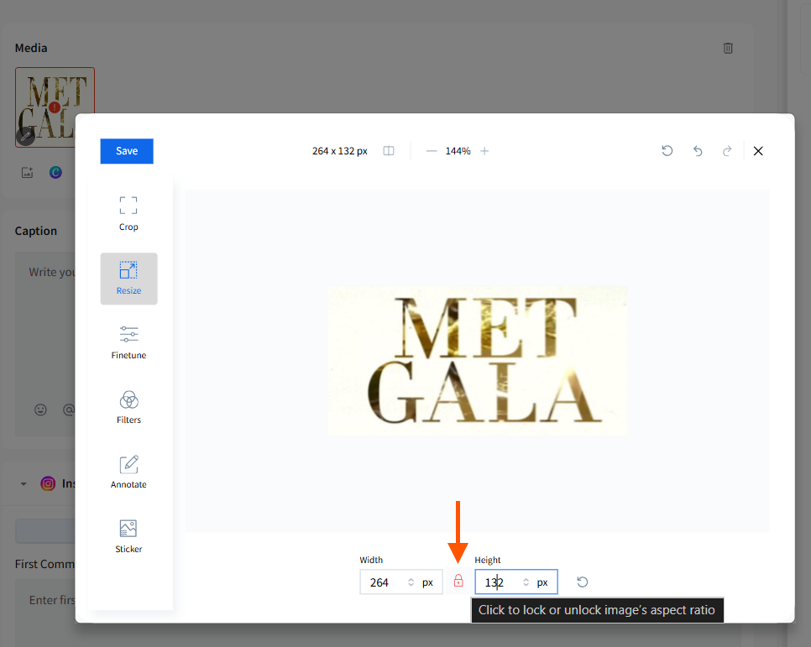Insert an emoji in the caption
The width and height of the screenshot is (811, 647).
[x=40, y=410]
